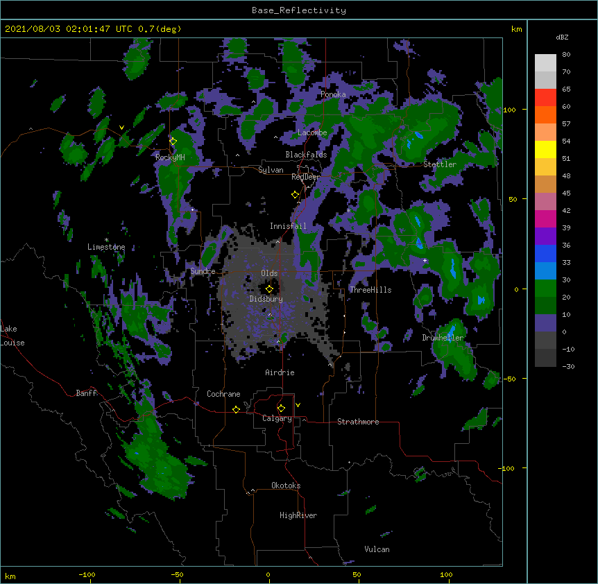The width and height of the screenshot is (598, 584).
Task: Click the radar site marker at Olds
Action: coord(269,289)
